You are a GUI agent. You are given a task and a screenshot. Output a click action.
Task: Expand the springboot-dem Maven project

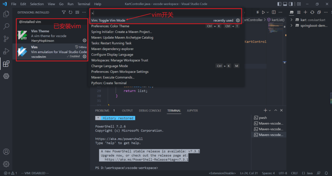[291, 25]
